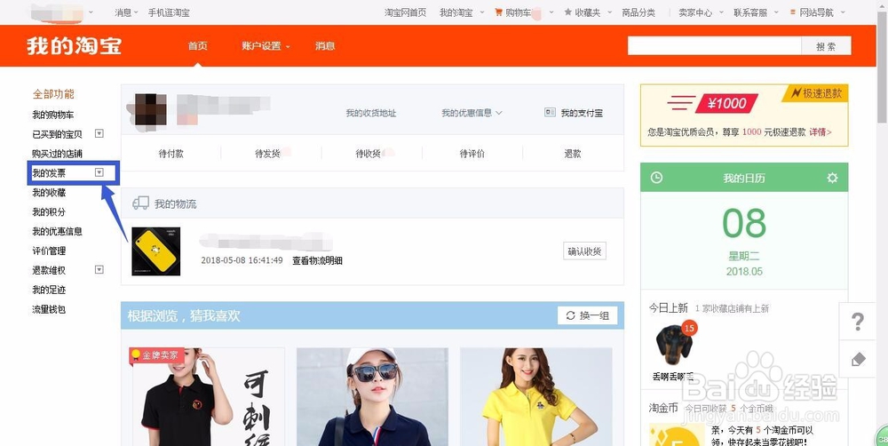The width and height of the screenshot is (888, 446).
Task: Open 购买过的店铺 in sidebar
Action: (x=57, y=154)
